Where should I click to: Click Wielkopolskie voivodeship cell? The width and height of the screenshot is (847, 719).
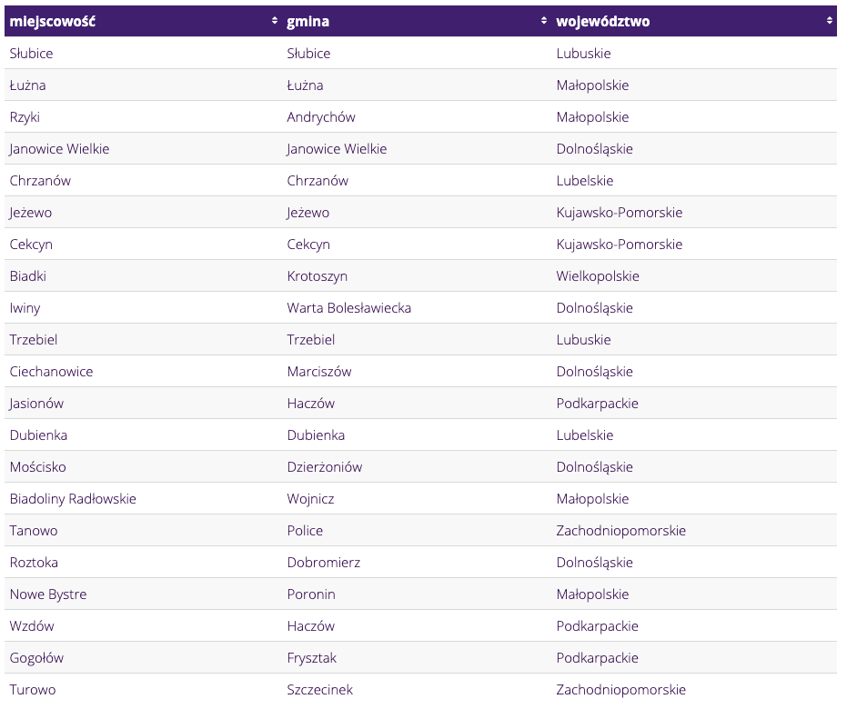(x=598, y=276)
